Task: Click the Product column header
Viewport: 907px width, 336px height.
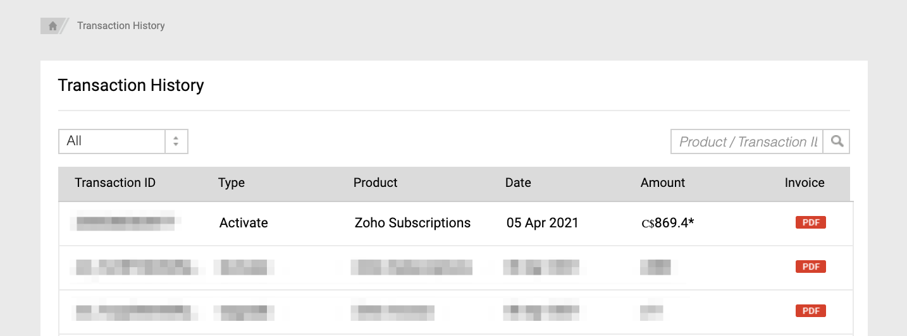Action: [375, 183]
